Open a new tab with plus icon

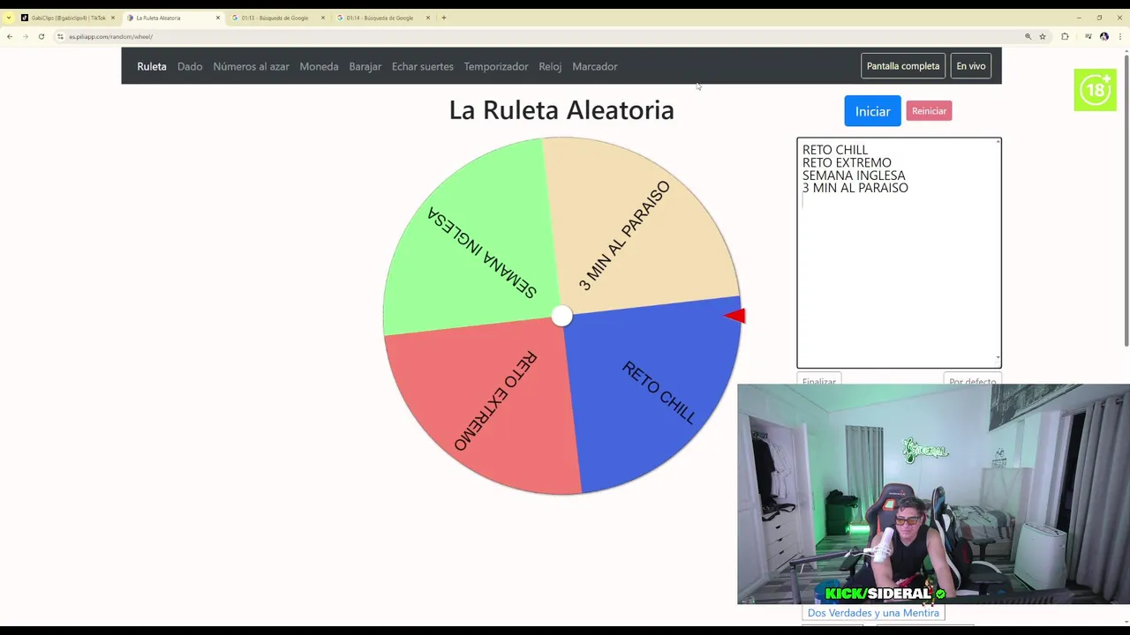(x=444, y=18)
